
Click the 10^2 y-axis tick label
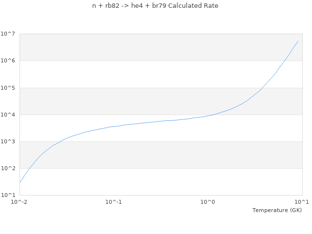(x=8, y=168)
